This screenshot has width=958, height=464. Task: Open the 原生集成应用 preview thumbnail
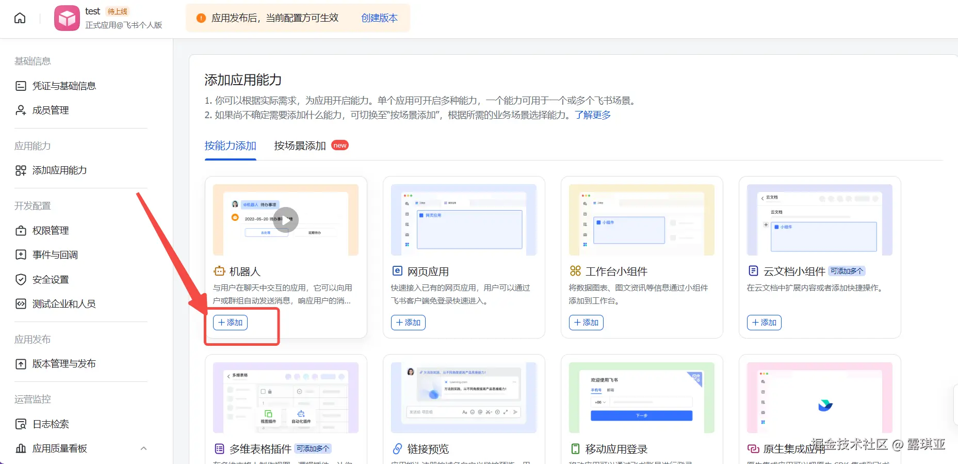[x=820, y=397]
